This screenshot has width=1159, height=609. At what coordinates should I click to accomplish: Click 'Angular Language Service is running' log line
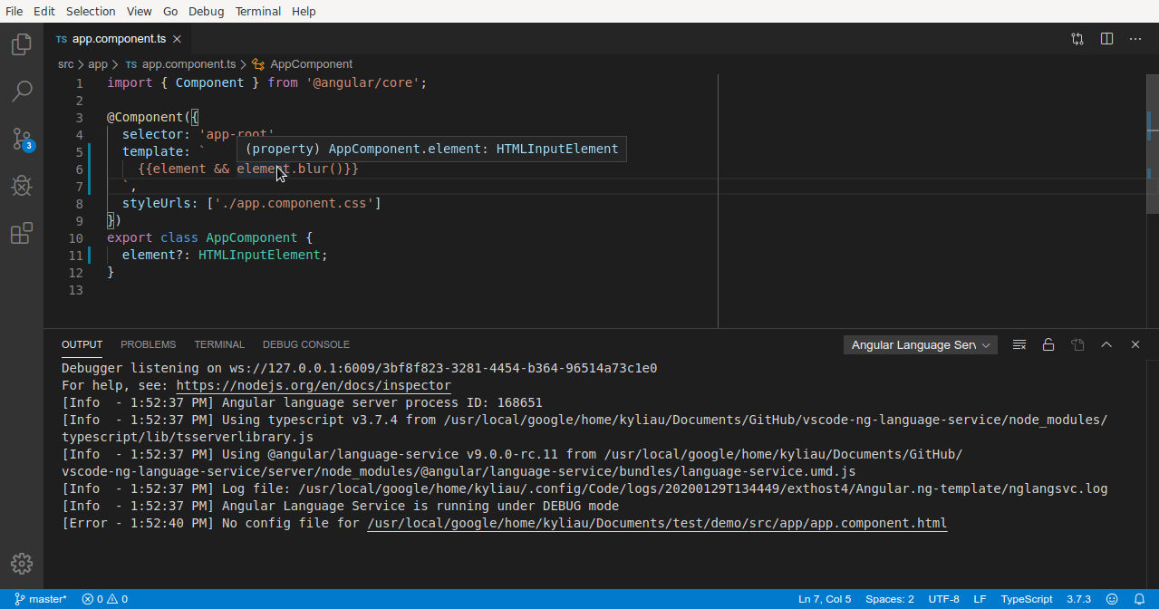click(x=340, y=506)
